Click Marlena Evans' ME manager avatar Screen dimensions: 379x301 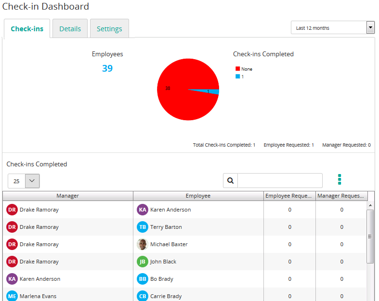pos(12,296)
